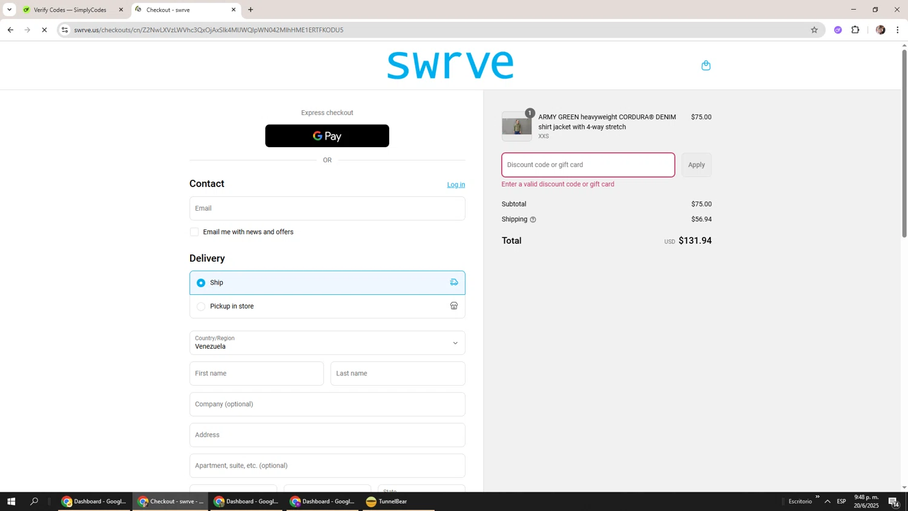Viewport: 908px width, 511px height.
Task: Select the Checkout - swrve taskbar item
Action: [x=171, y=501]
